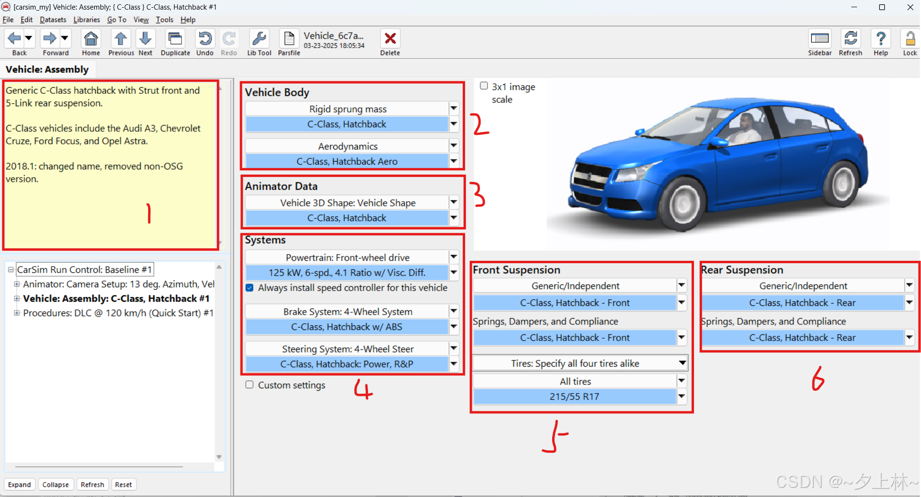Open the Libraries menu

pos(87,20)
